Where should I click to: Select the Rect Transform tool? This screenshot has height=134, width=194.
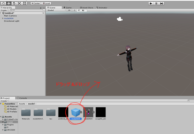tap(24, 3)
